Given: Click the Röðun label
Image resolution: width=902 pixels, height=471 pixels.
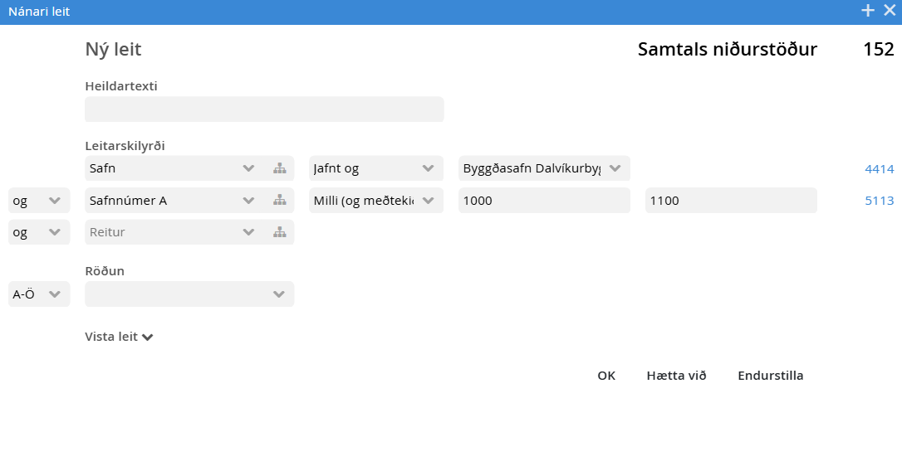Looking at the screenshot, I should [105, 271].
